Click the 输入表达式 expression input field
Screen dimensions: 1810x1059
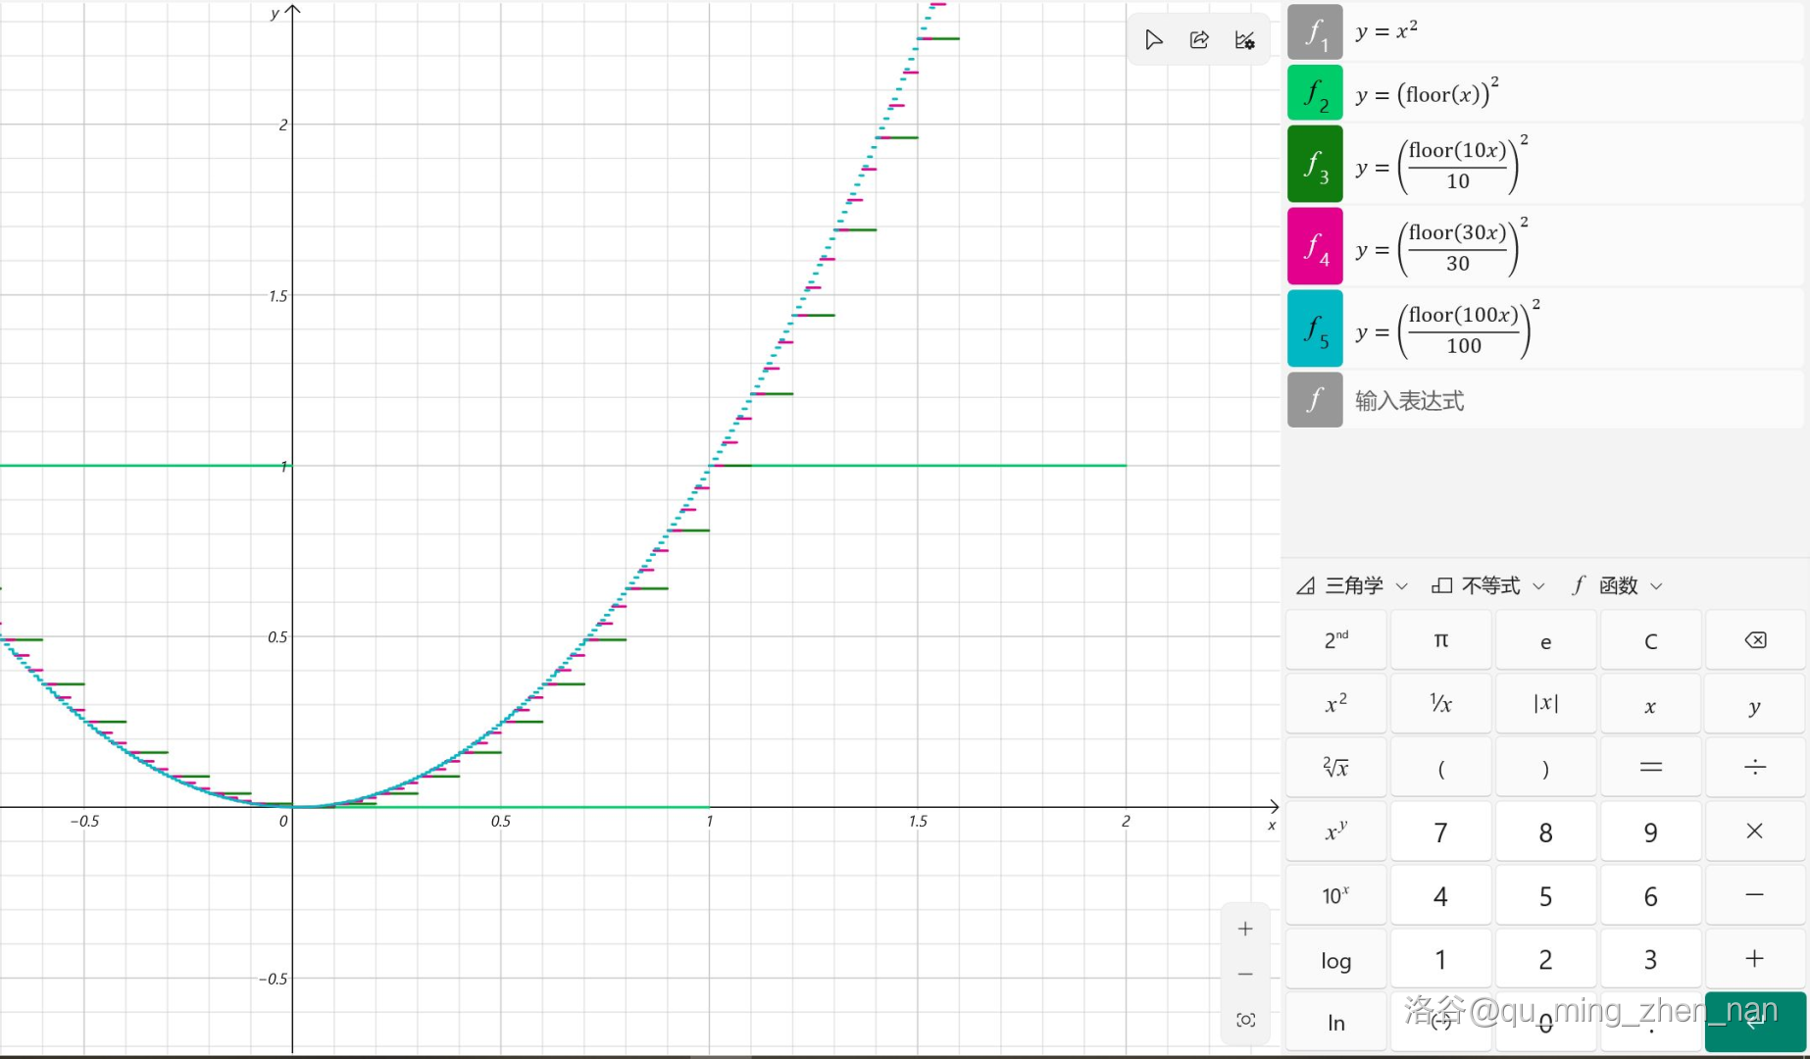point(1569,400)
